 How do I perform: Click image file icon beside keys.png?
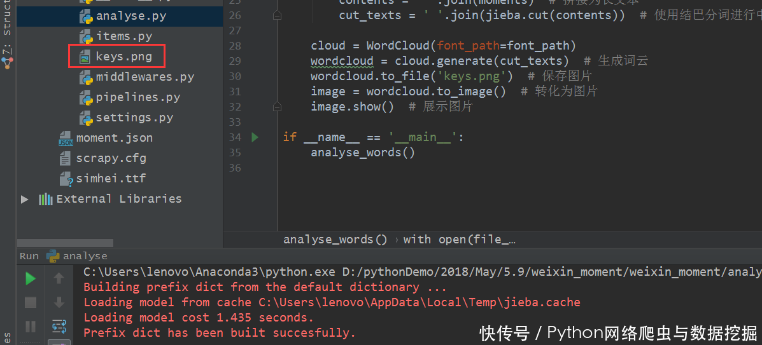click(85, 57)
